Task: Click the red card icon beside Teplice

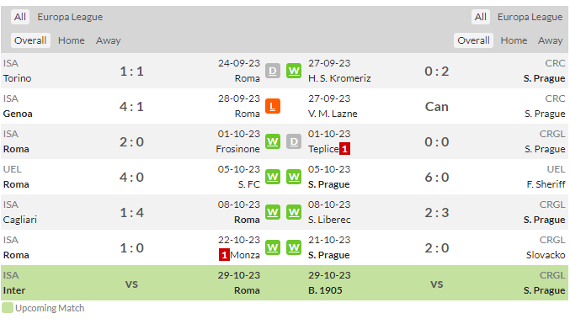Action: click(x=344, y=149)
